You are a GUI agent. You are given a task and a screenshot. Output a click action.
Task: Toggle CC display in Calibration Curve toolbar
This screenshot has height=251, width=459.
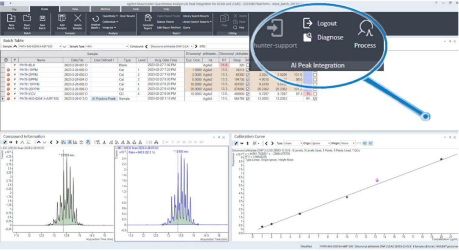point(371,144)
